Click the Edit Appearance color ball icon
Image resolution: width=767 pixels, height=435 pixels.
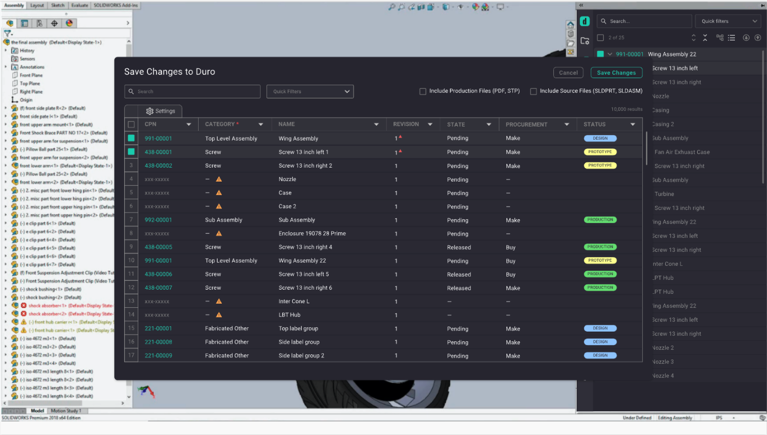475,7
